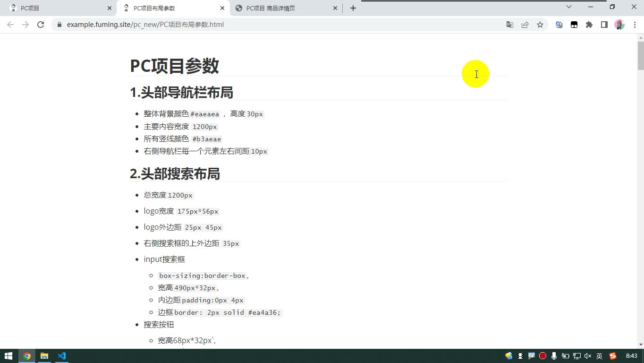Switch to the 'PC项目 商品详情页' tab
The image size is (644, 363).
(286, 8)
